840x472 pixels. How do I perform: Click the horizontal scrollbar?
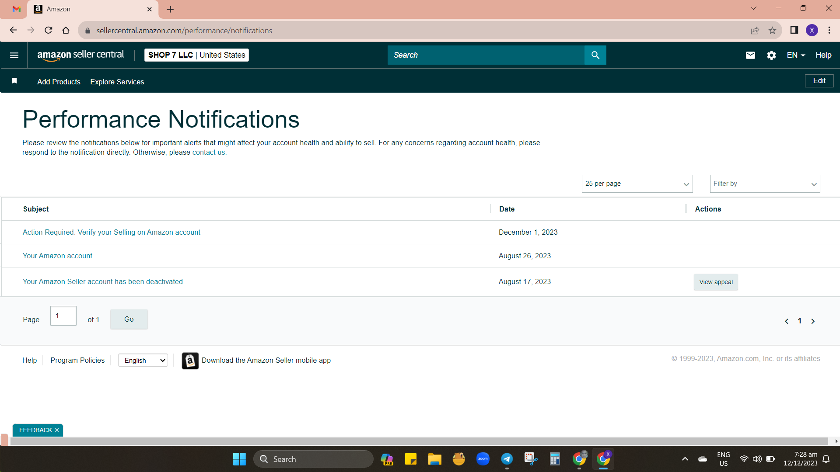pos(419,441)
